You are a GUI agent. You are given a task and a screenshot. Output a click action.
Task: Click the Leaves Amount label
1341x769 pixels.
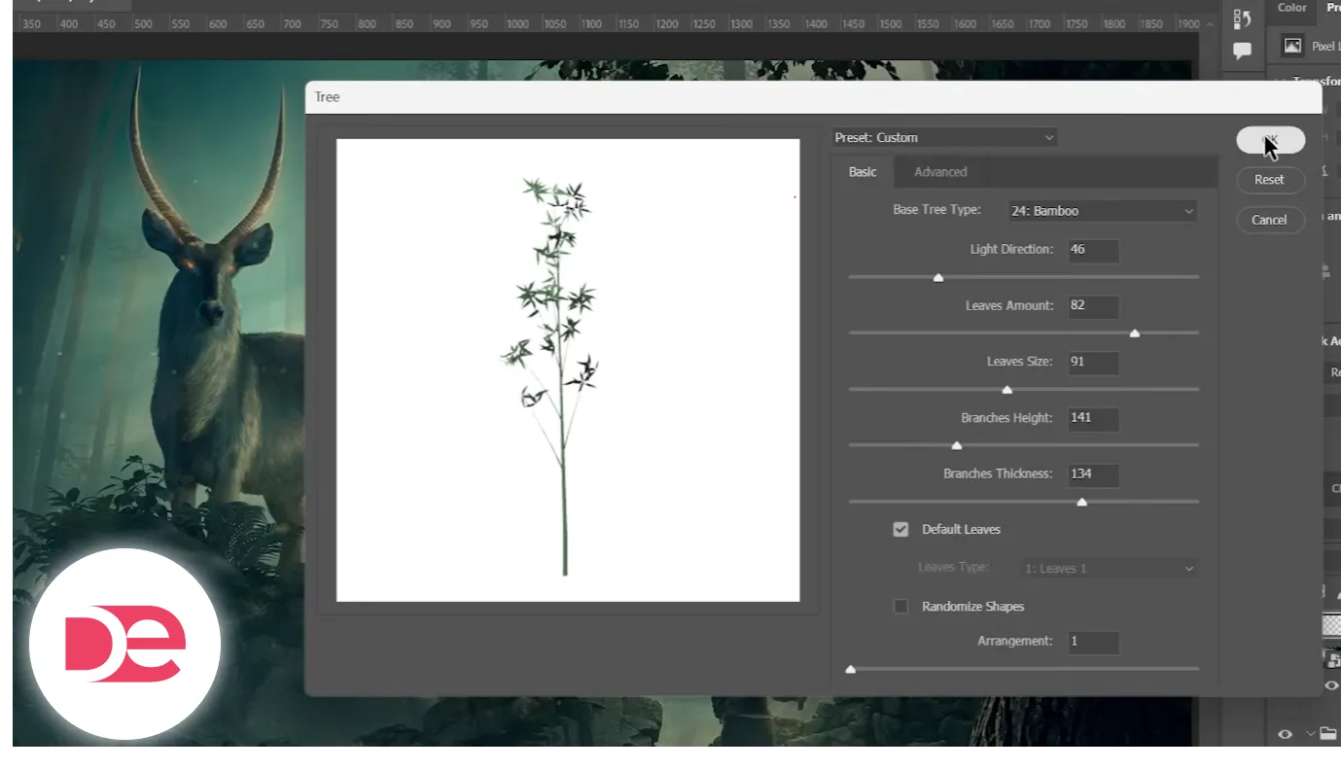coord(1009,306)
